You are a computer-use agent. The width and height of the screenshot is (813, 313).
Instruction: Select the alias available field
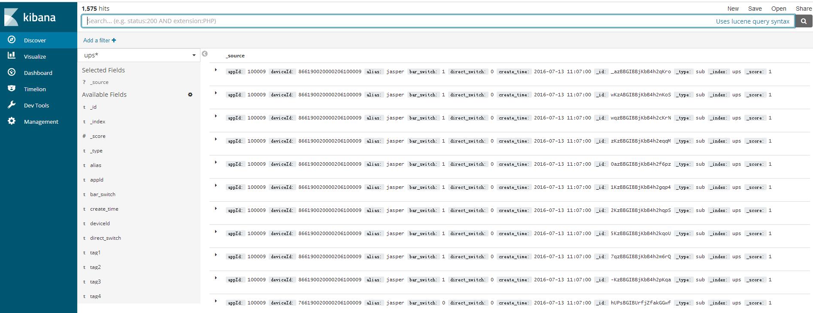coord(96,165)
